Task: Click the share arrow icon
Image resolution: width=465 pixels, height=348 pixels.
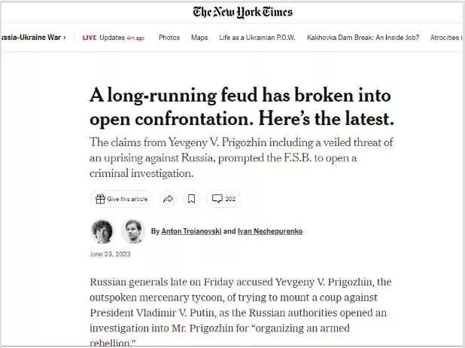Action: (x=169, y=199)
